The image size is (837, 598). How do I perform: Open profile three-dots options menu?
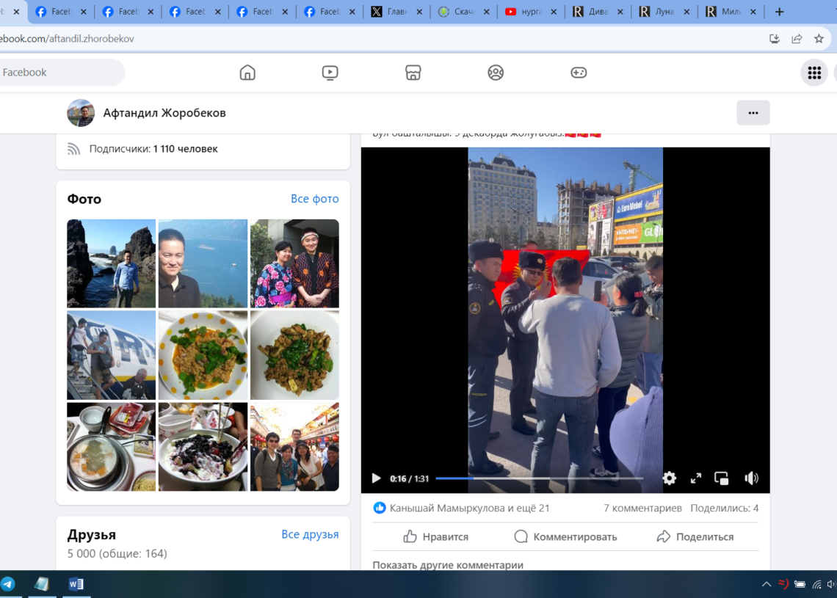tap(753, 113)
